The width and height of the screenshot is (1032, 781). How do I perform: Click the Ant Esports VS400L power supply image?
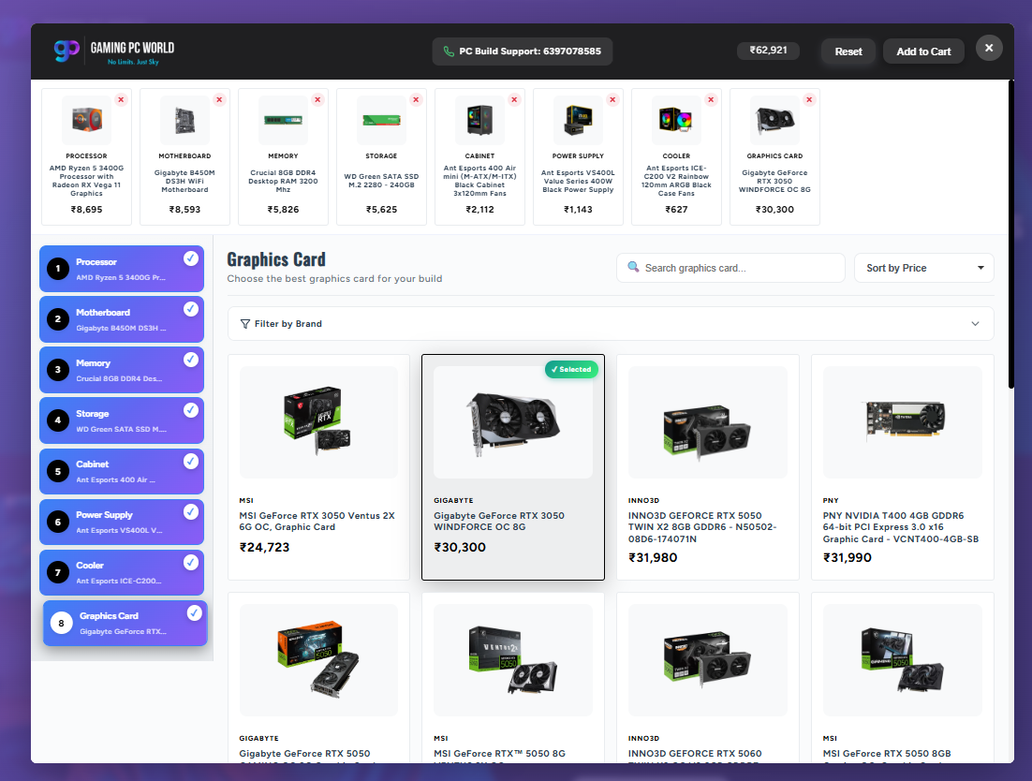point(579,121)
